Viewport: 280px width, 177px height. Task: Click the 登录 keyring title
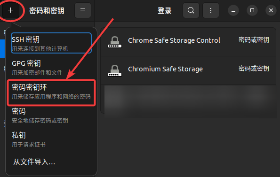click(164, 11)
